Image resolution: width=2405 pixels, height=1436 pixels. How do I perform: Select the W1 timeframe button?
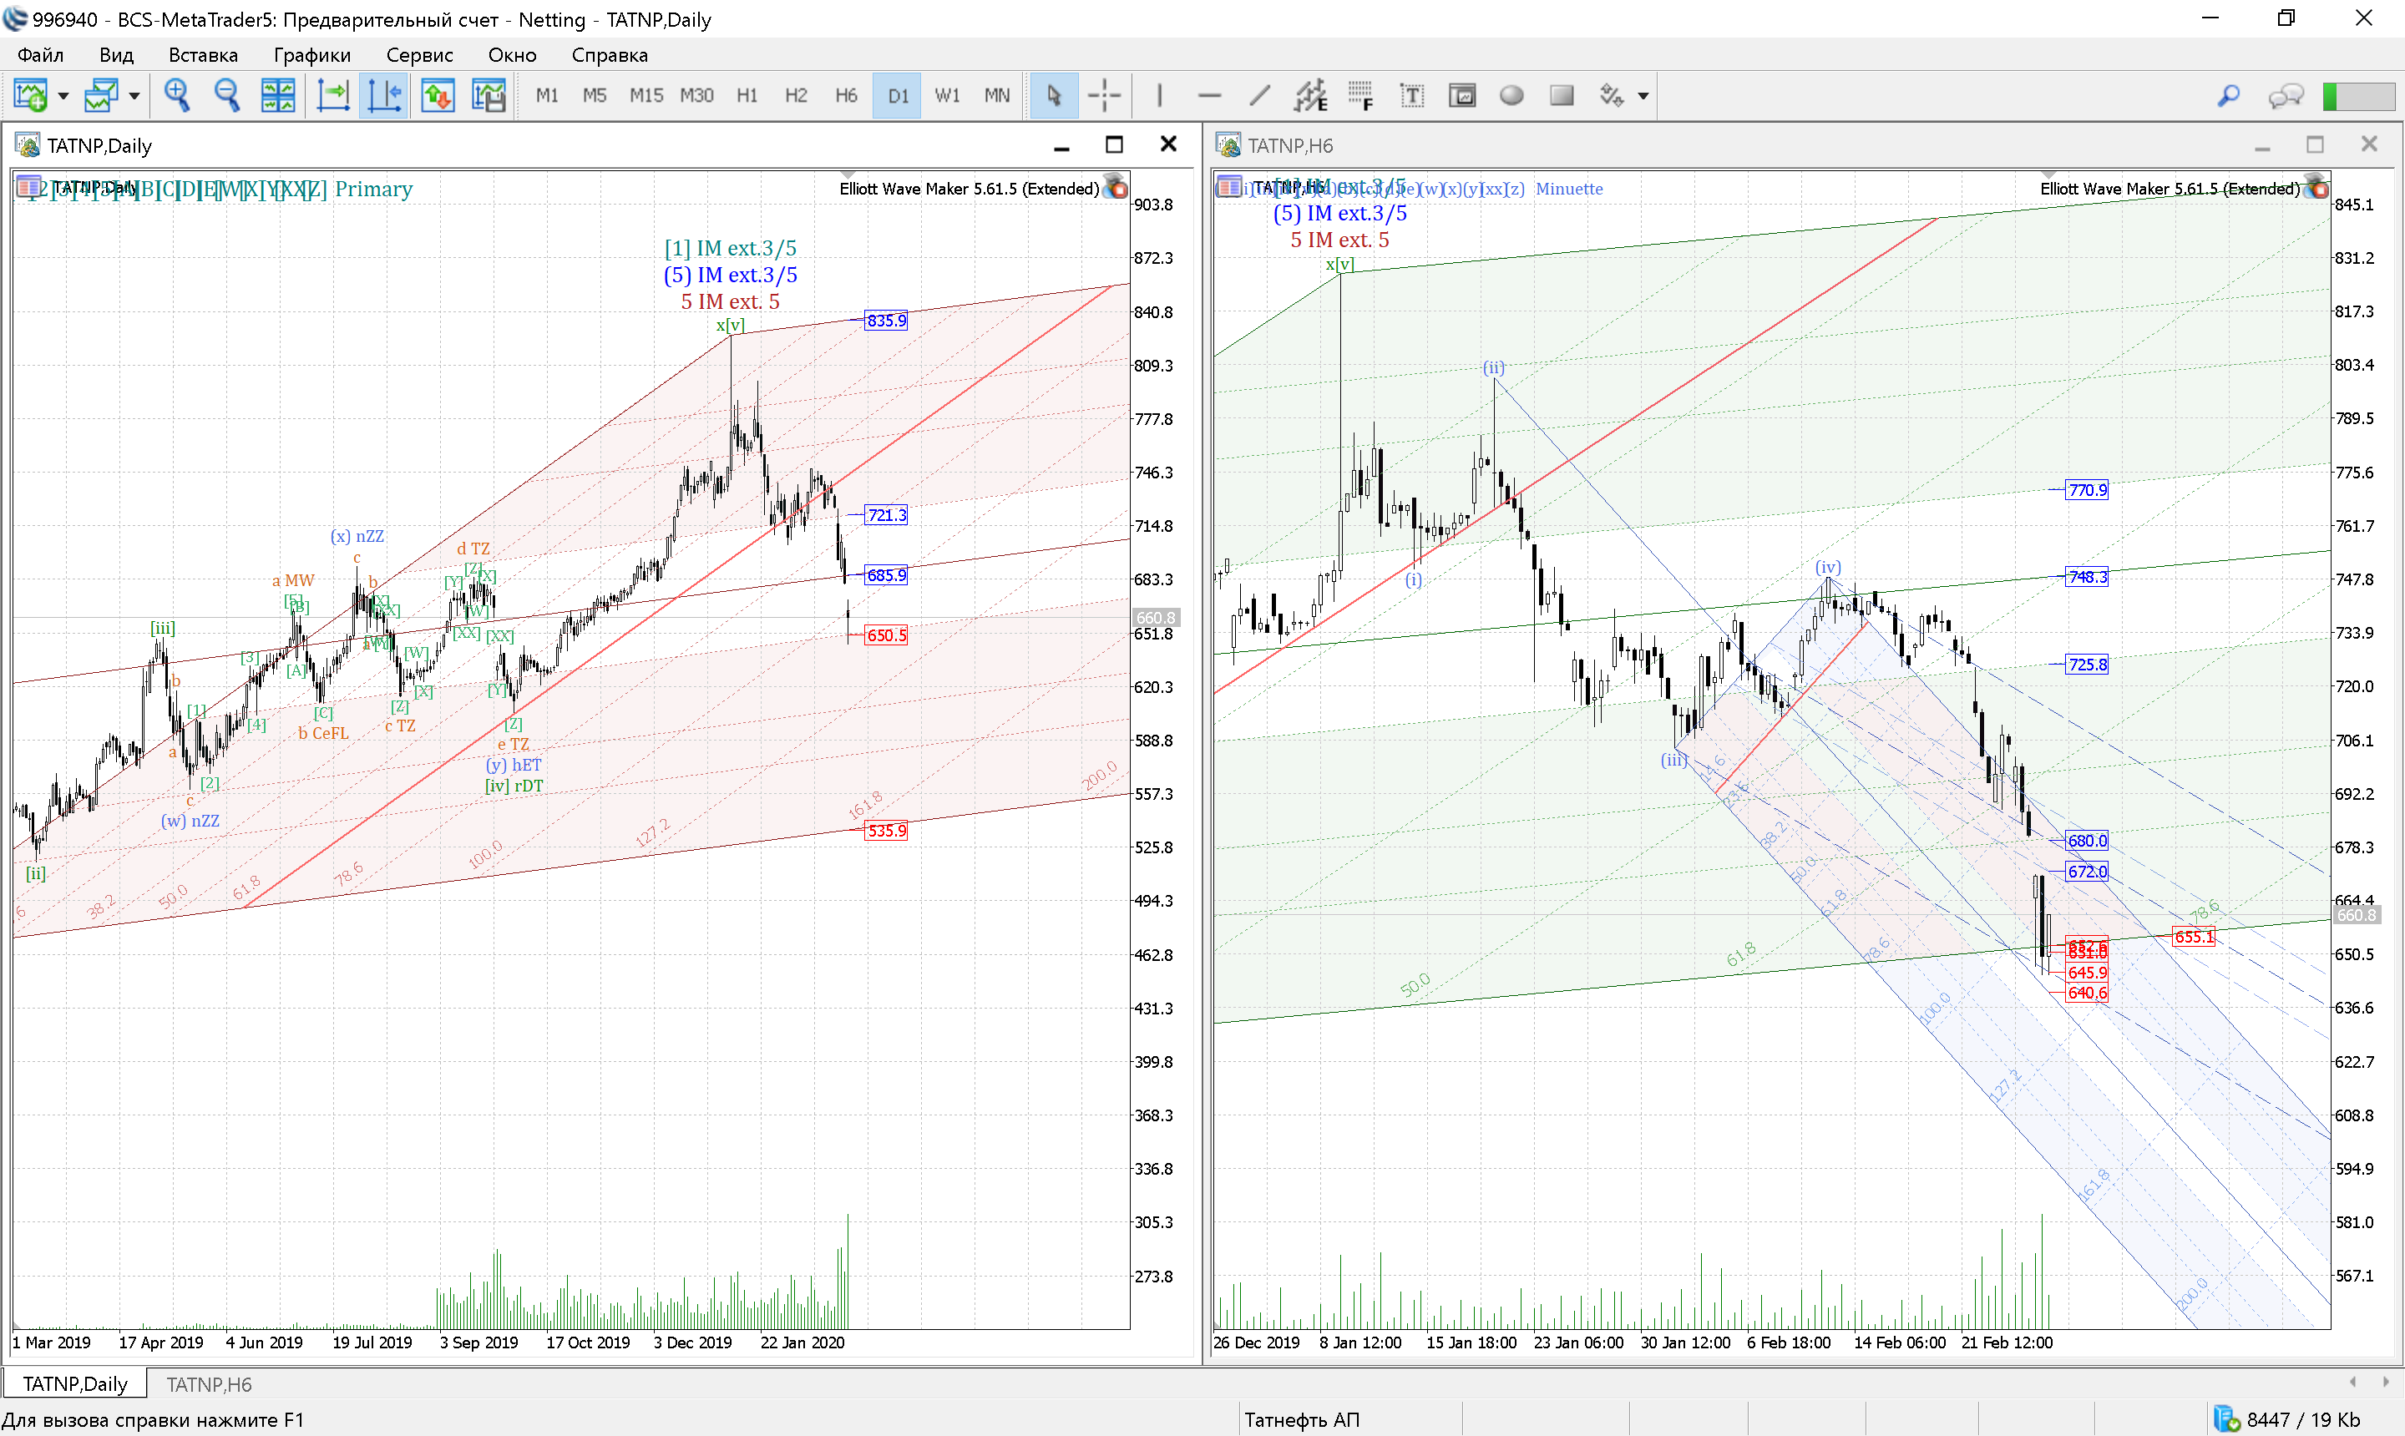[x=946, y=95]
